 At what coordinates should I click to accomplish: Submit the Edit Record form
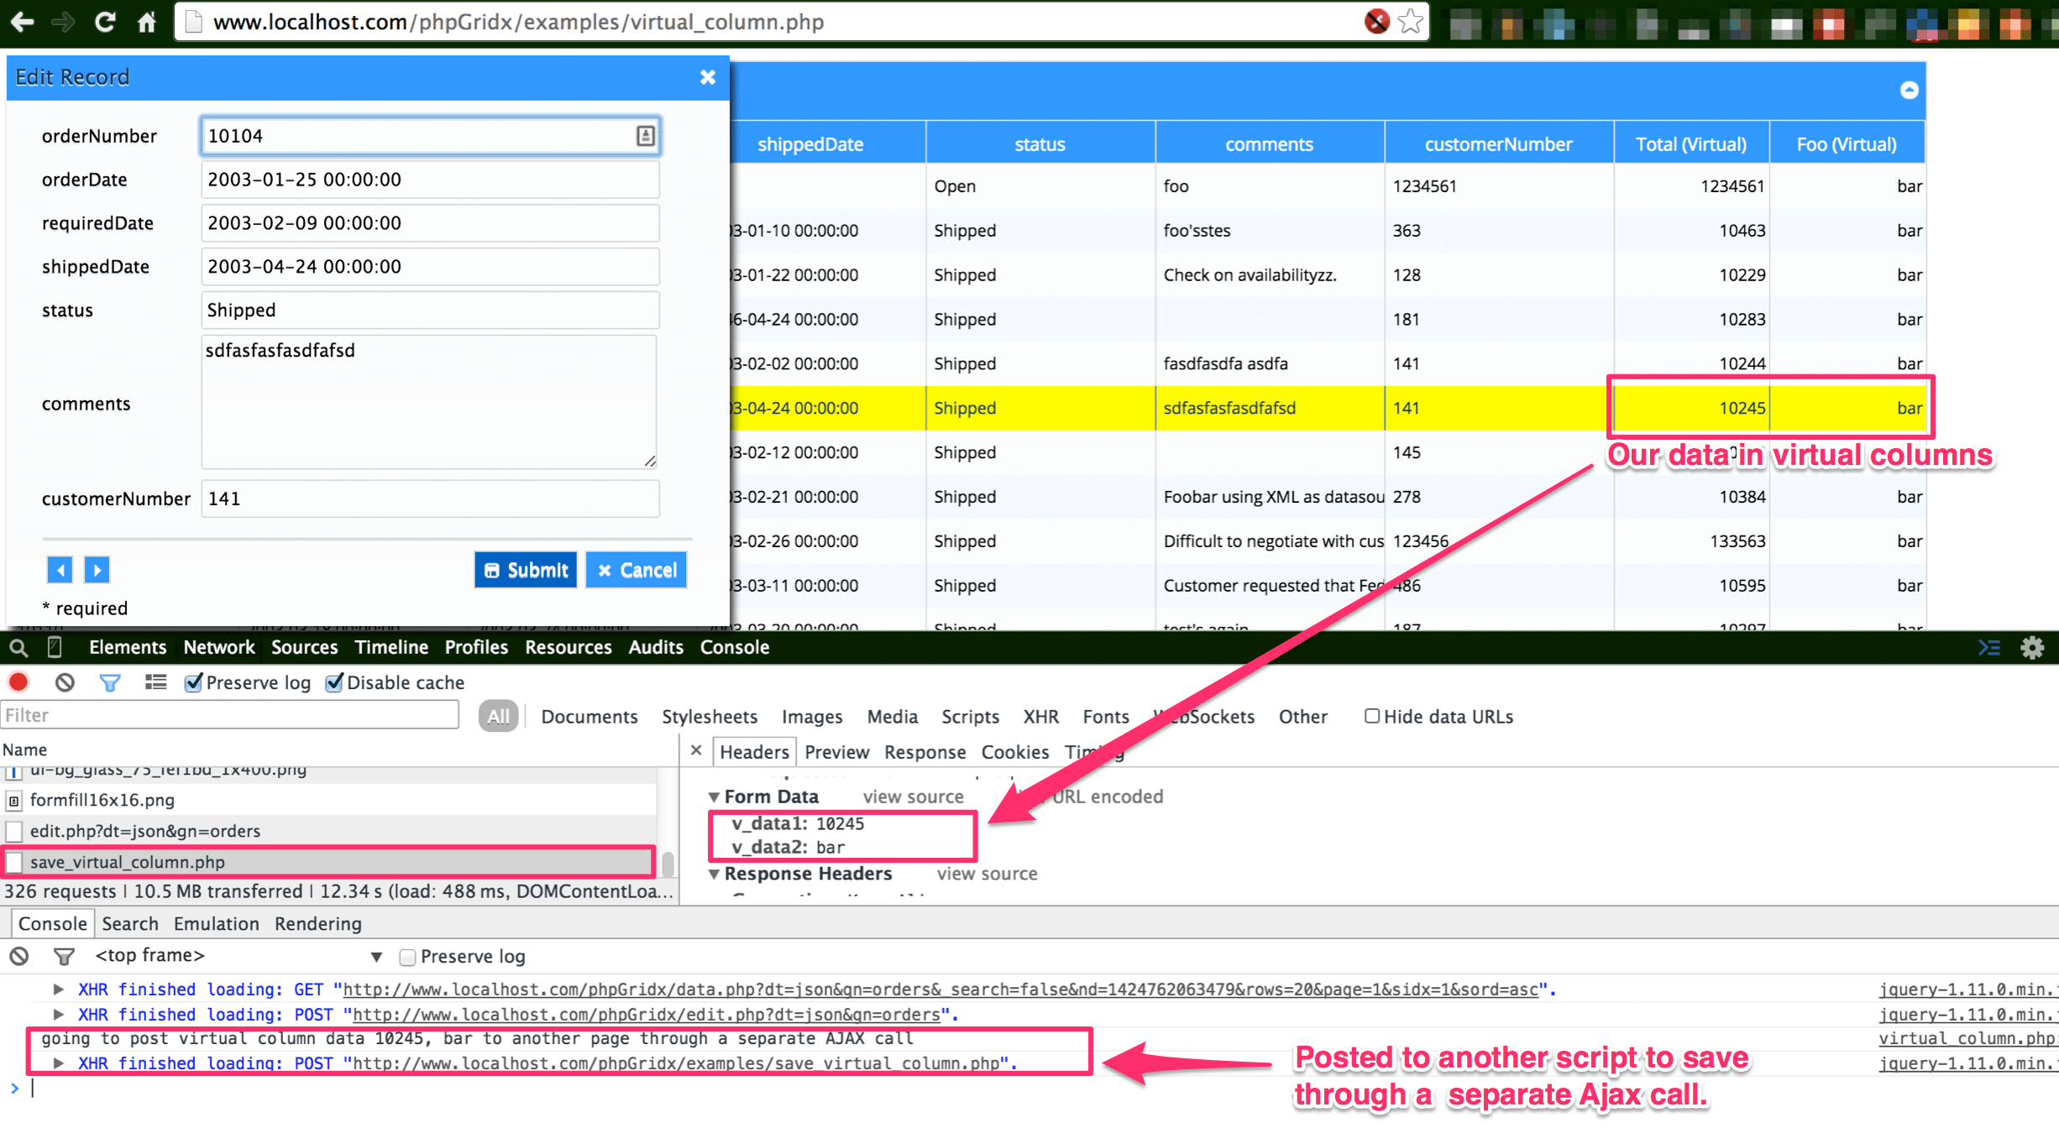tap(526, 571)
